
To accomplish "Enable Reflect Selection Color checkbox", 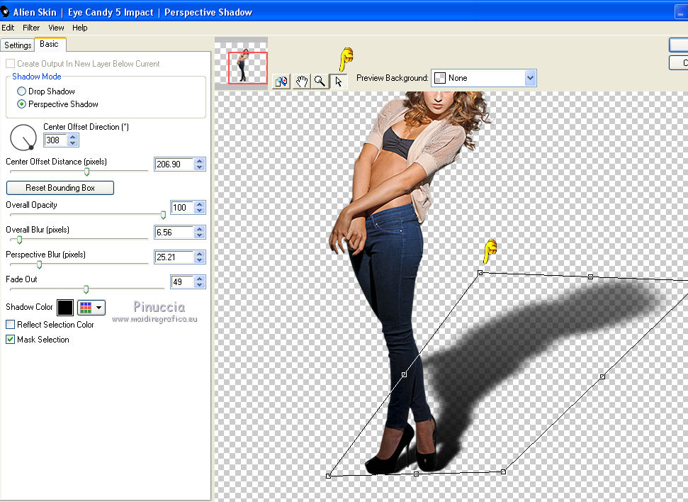I will [x=10, y=325].
